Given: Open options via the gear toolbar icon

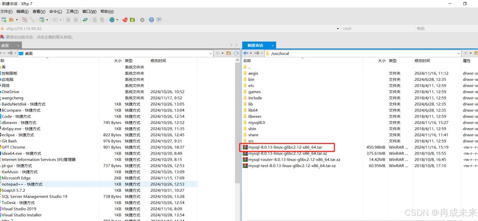Looking at the screenshot, I should click(x=142, y=20).
